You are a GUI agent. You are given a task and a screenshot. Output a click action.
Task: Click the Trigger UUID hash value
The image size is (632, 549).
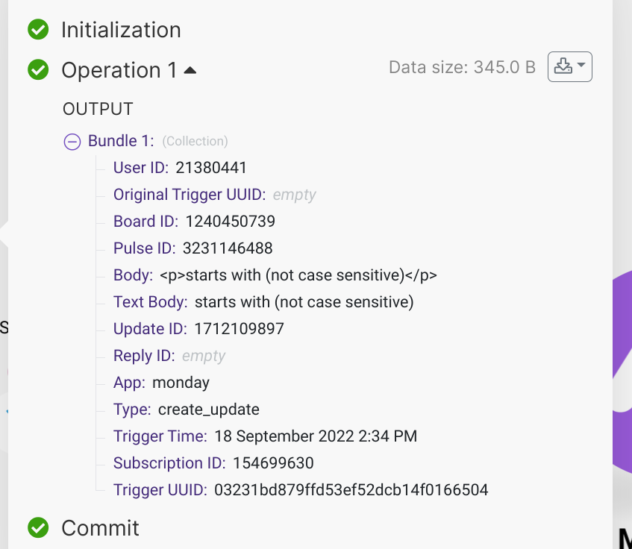click(351, 490)
